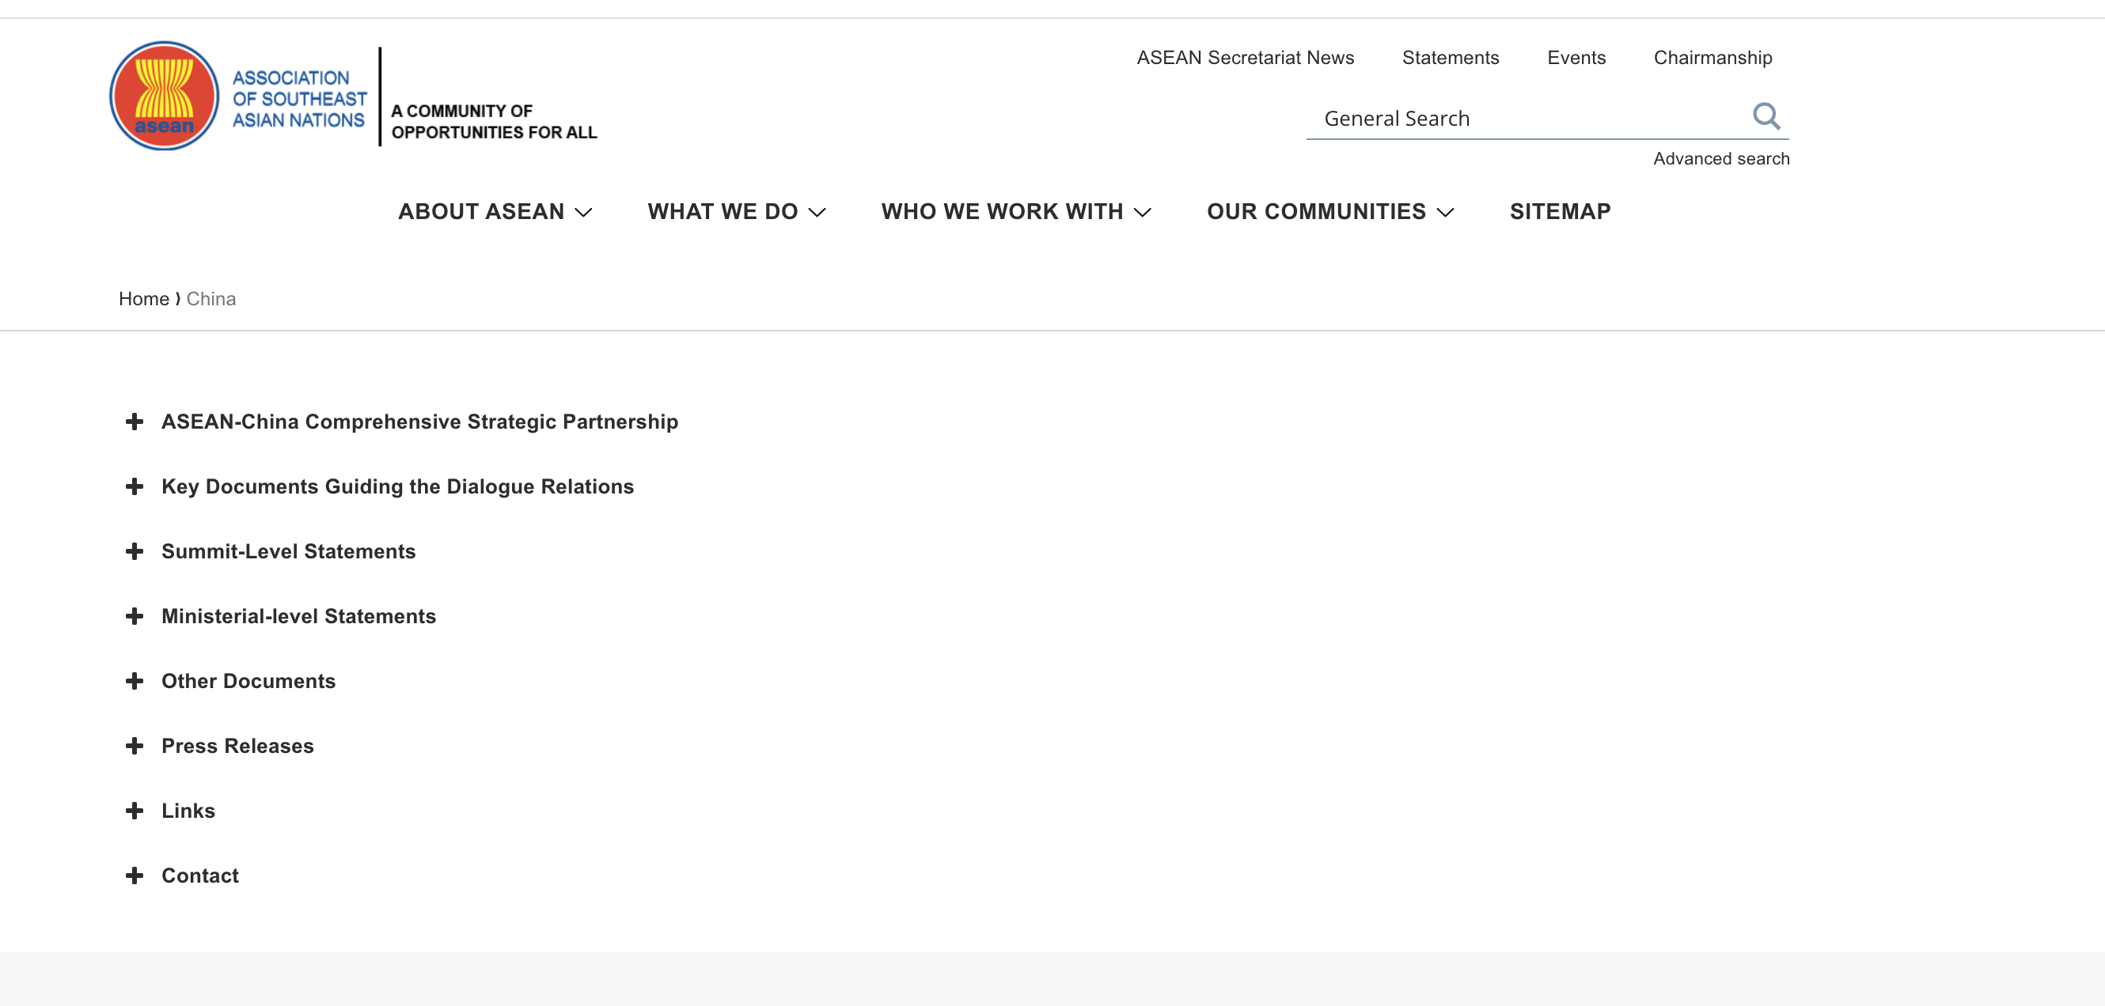Click the magnifying glass search icon
The image size is (2105, 1006).
point(1766,116)
